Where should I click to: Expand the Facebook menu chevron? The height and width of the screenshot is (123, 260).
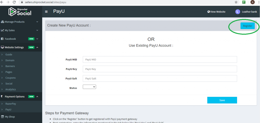coord(37,39)
